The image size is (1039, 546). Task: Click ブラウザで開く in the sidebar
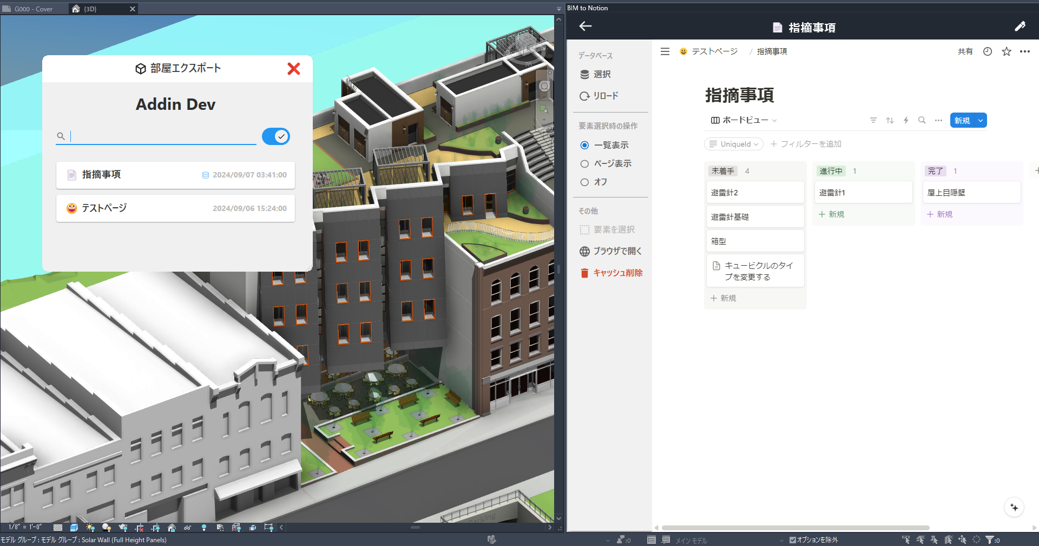(611, 251)
